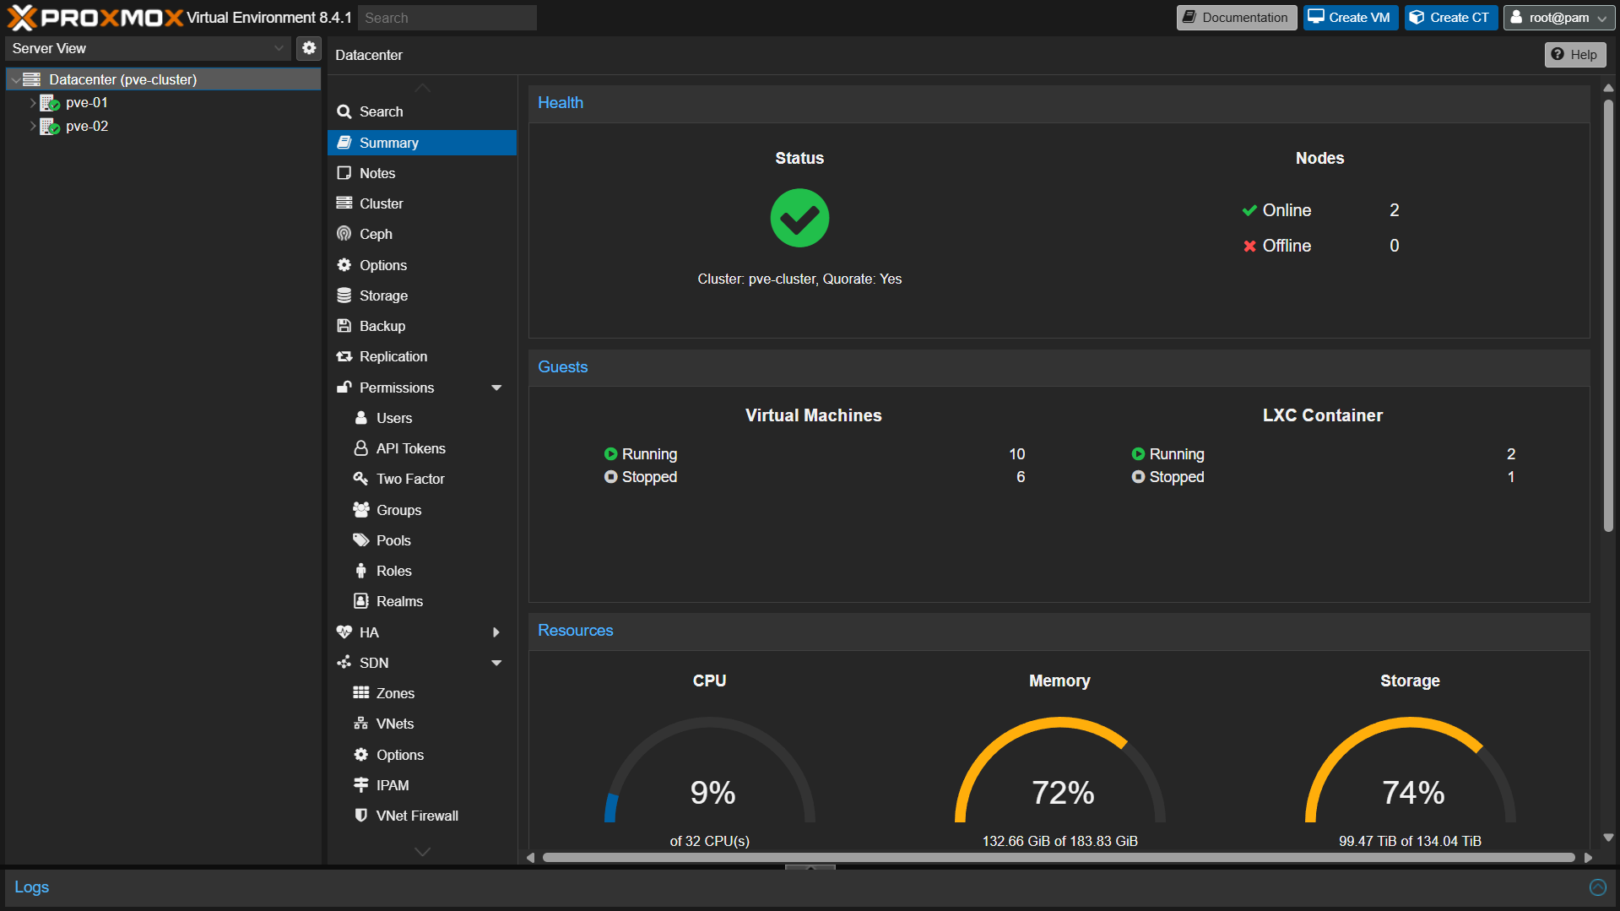This screenshot has height=911, width=1620.
Task: Expand the pve-01 tree node
Action: coord(33,103)
